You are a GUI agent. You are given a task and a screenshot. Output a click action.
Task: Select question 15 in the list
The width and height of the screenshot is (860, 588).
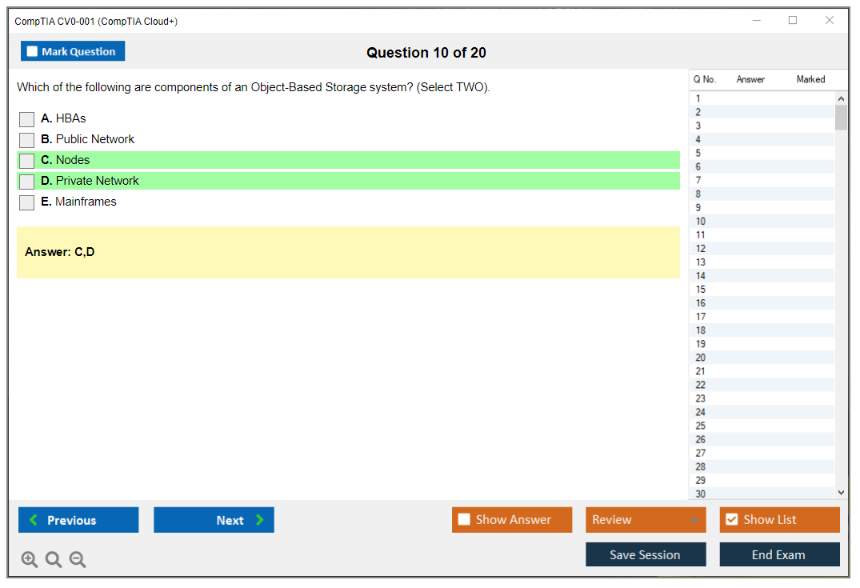click(x=701, y=290)
